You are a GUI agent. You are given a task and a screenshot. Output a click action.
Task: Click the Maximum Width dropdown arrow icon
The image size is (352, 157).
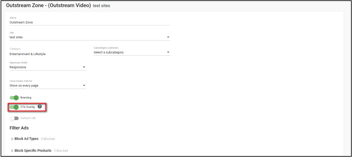84,67
